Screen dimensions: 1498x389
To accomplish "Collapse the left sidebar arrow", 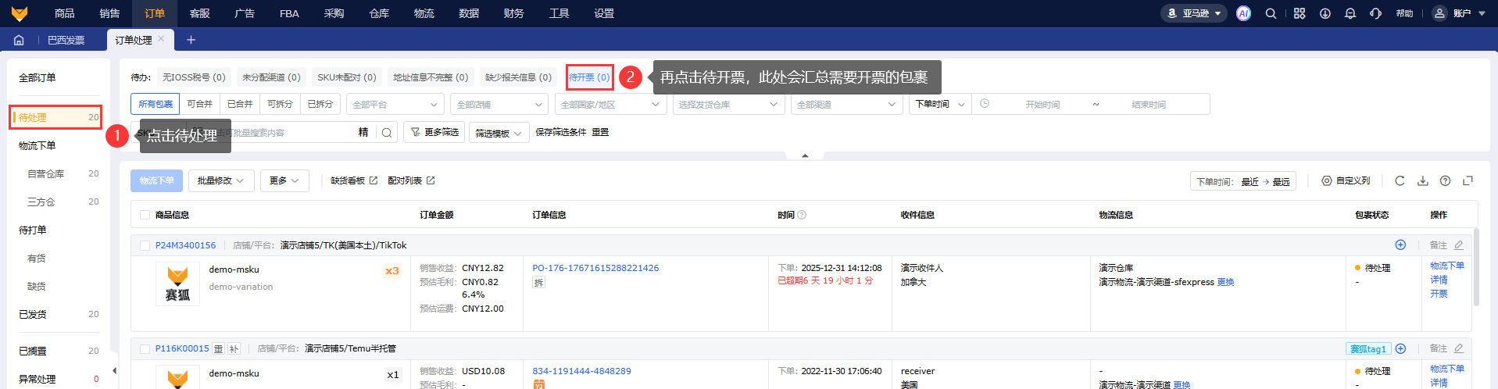I will tap(115, 370).
